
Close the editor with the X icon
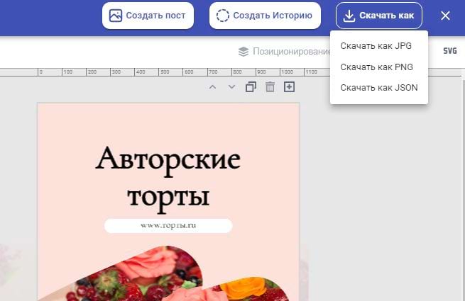445,16
